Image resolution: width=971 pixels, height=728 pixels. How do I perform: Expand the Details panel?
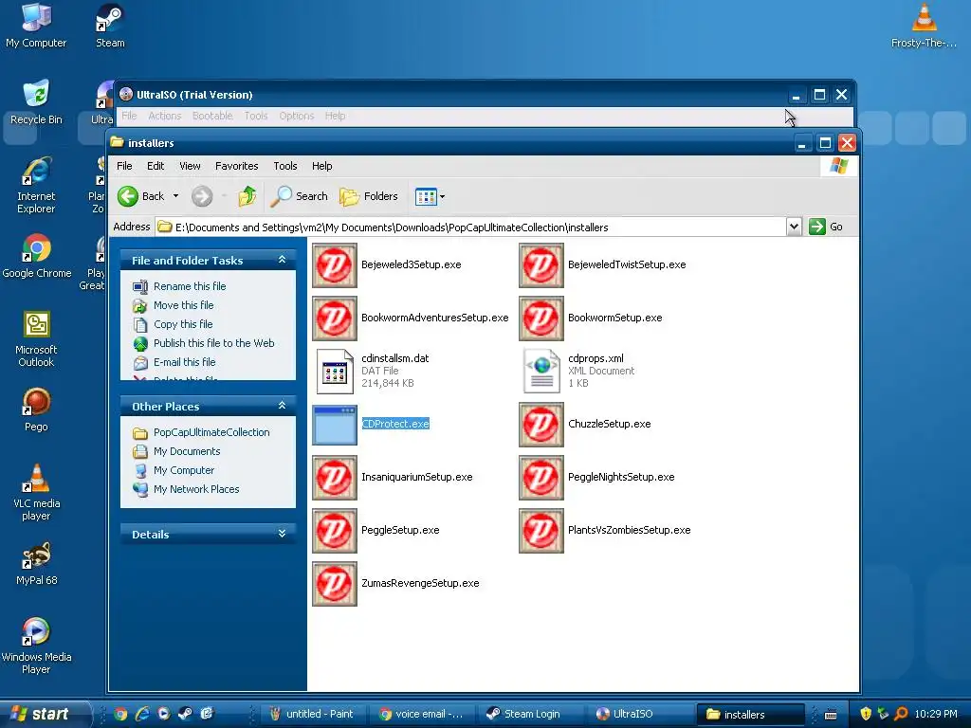coord(283,534)
